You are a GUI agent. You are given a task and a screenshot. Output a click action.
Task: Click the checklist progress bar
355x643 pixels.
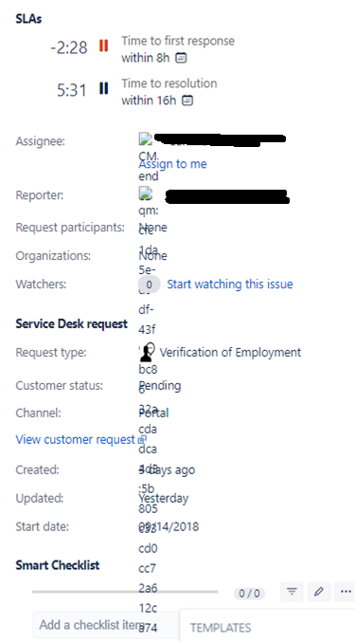click(x=125, y=592)
